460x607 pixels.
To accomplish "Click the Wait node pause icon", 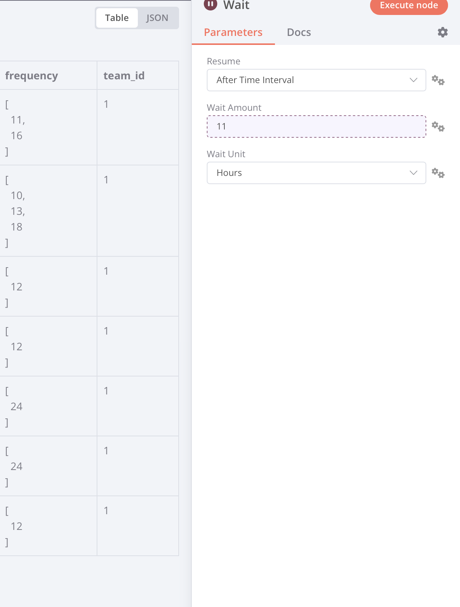I will tap(211, 4).
